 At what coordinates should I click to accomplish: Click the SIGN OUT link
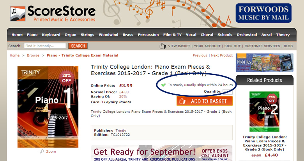pos(232,46)
